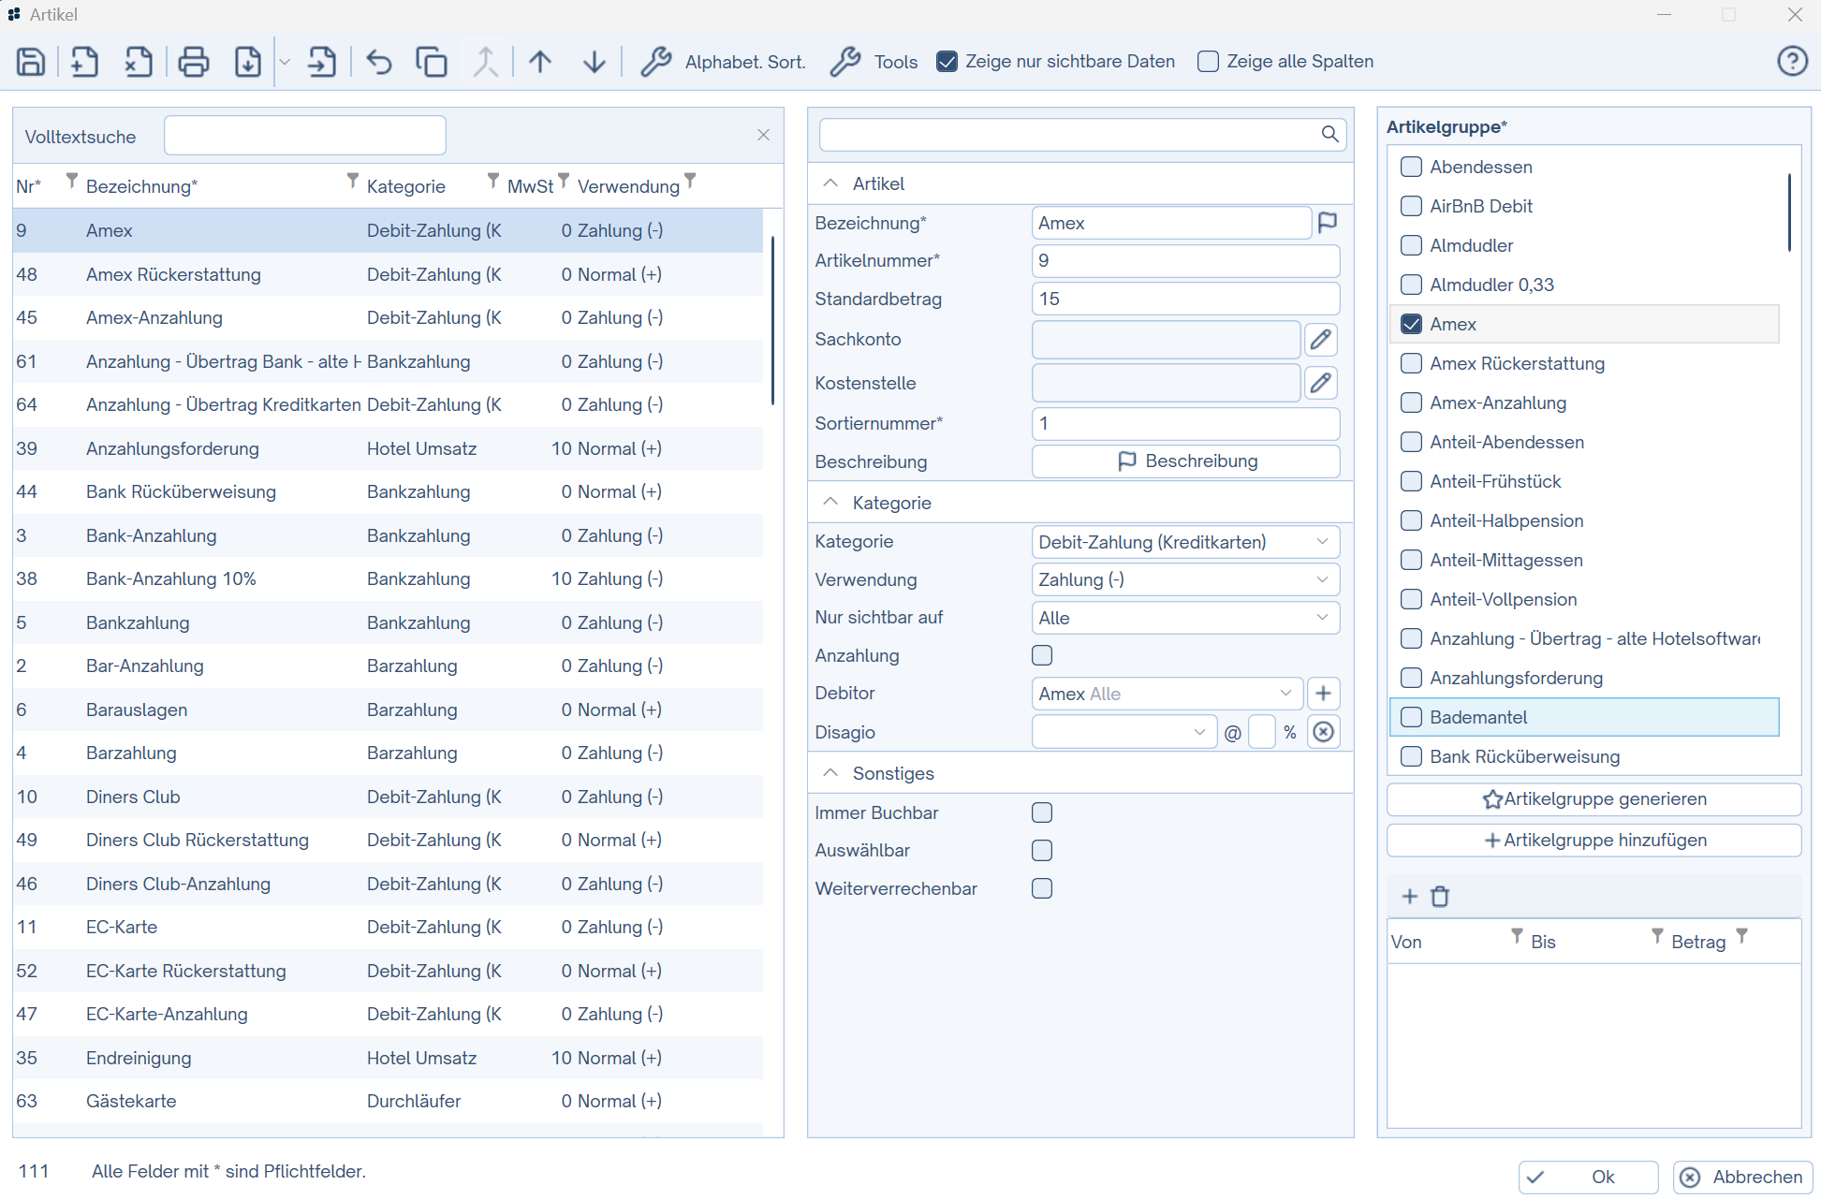Click the save disk icon in toolbar
This screenshot has width=1821, height=1200.
click(31, 62)
